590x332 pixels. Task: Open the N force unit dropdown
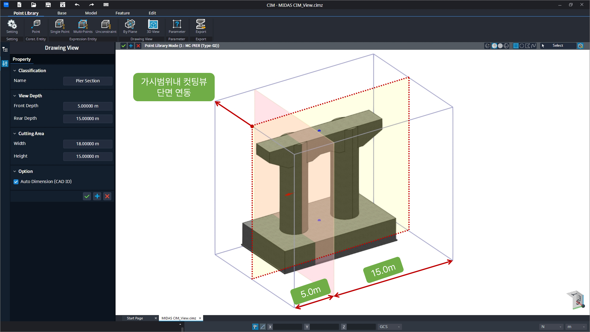coord(551,327)
